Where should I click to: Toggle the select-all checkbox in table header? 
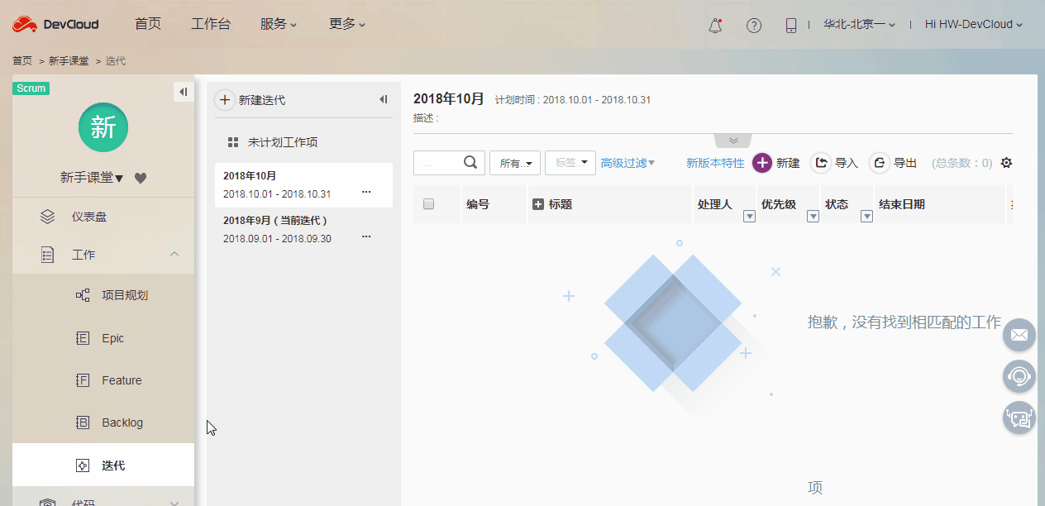tap(428, 204)
